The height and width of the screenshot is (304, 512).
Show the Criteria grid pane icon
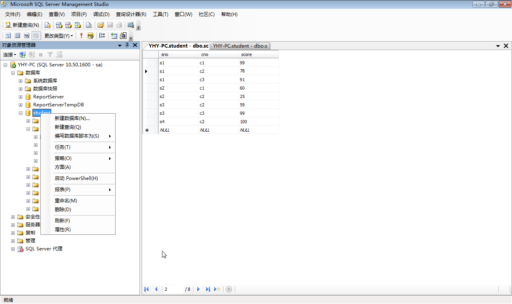[18, 36]
